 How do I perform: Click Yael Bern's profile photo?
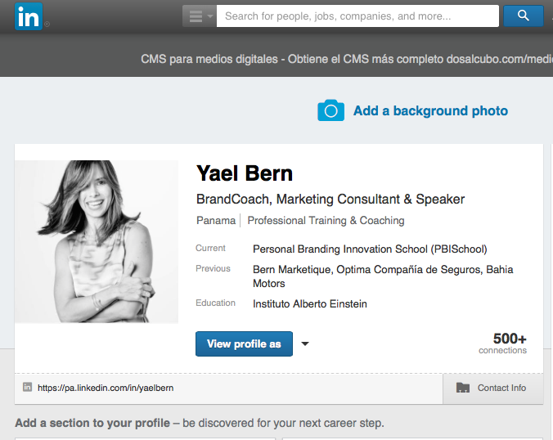[97, 241]
